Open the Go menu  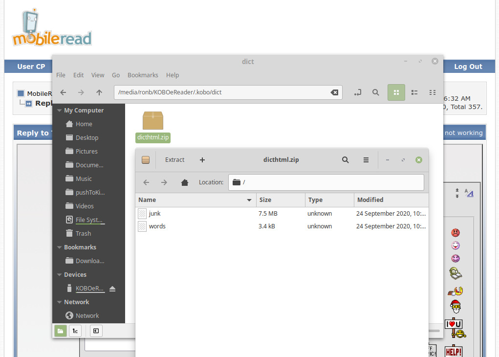pos(116,75)
